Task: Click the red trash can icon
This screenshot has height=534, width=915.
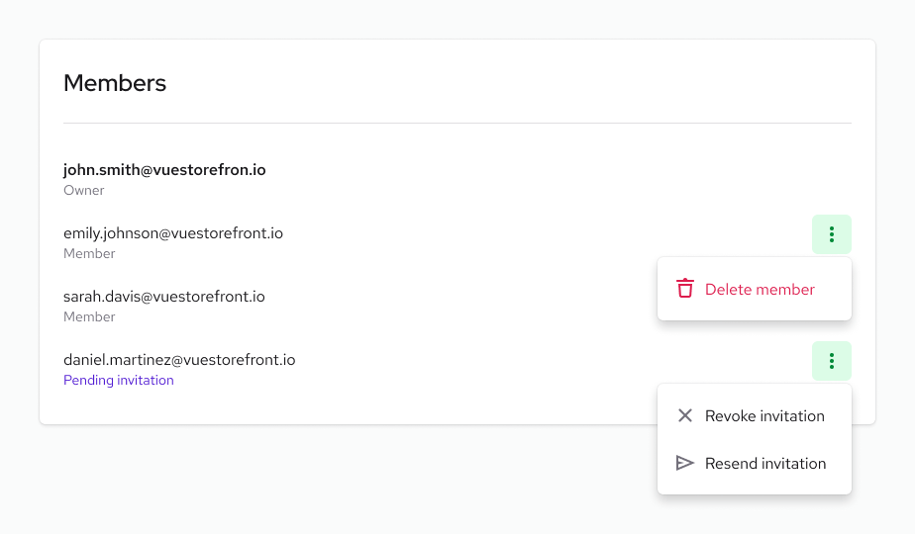Action: (x=685, y=289)
